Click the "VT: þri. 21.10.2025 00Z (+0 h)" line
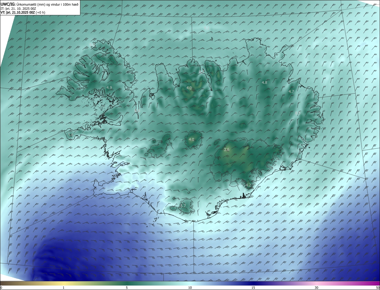Image resolution: width=380 pixels, height=290 pixels. click(x=23, y=13)
